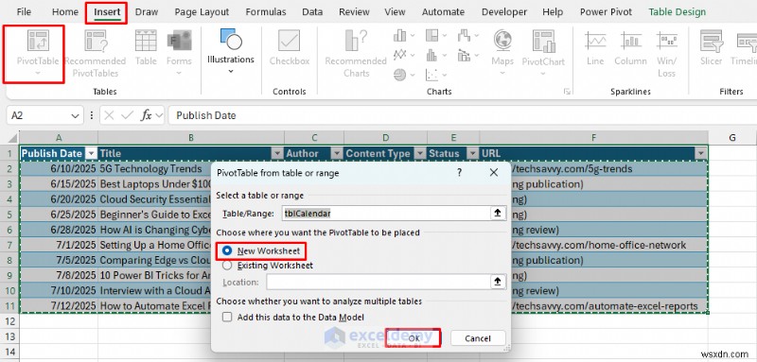Switch to the Page Layout tab
The width and height of the screenshot is (757, 362).
click(202, 12)
